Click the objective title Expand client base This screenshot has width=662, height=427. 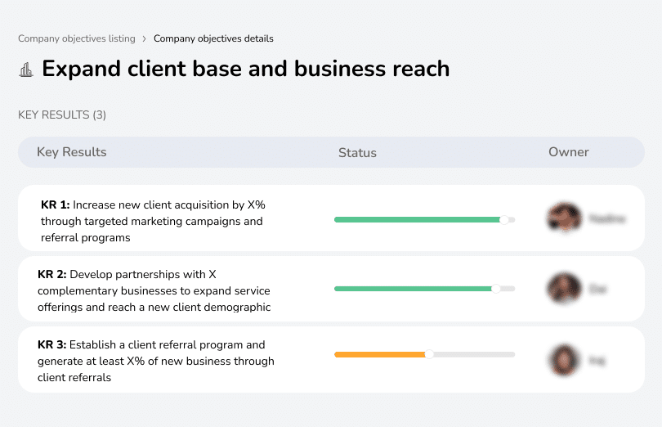tap(246, 69)
